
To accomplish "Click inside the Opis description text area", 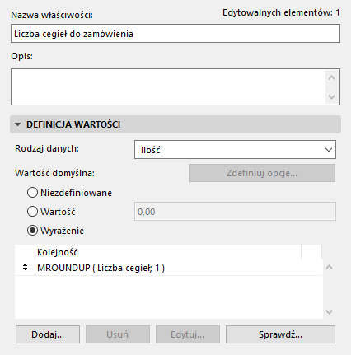I will pyautogui.click(x=168, y=86).
